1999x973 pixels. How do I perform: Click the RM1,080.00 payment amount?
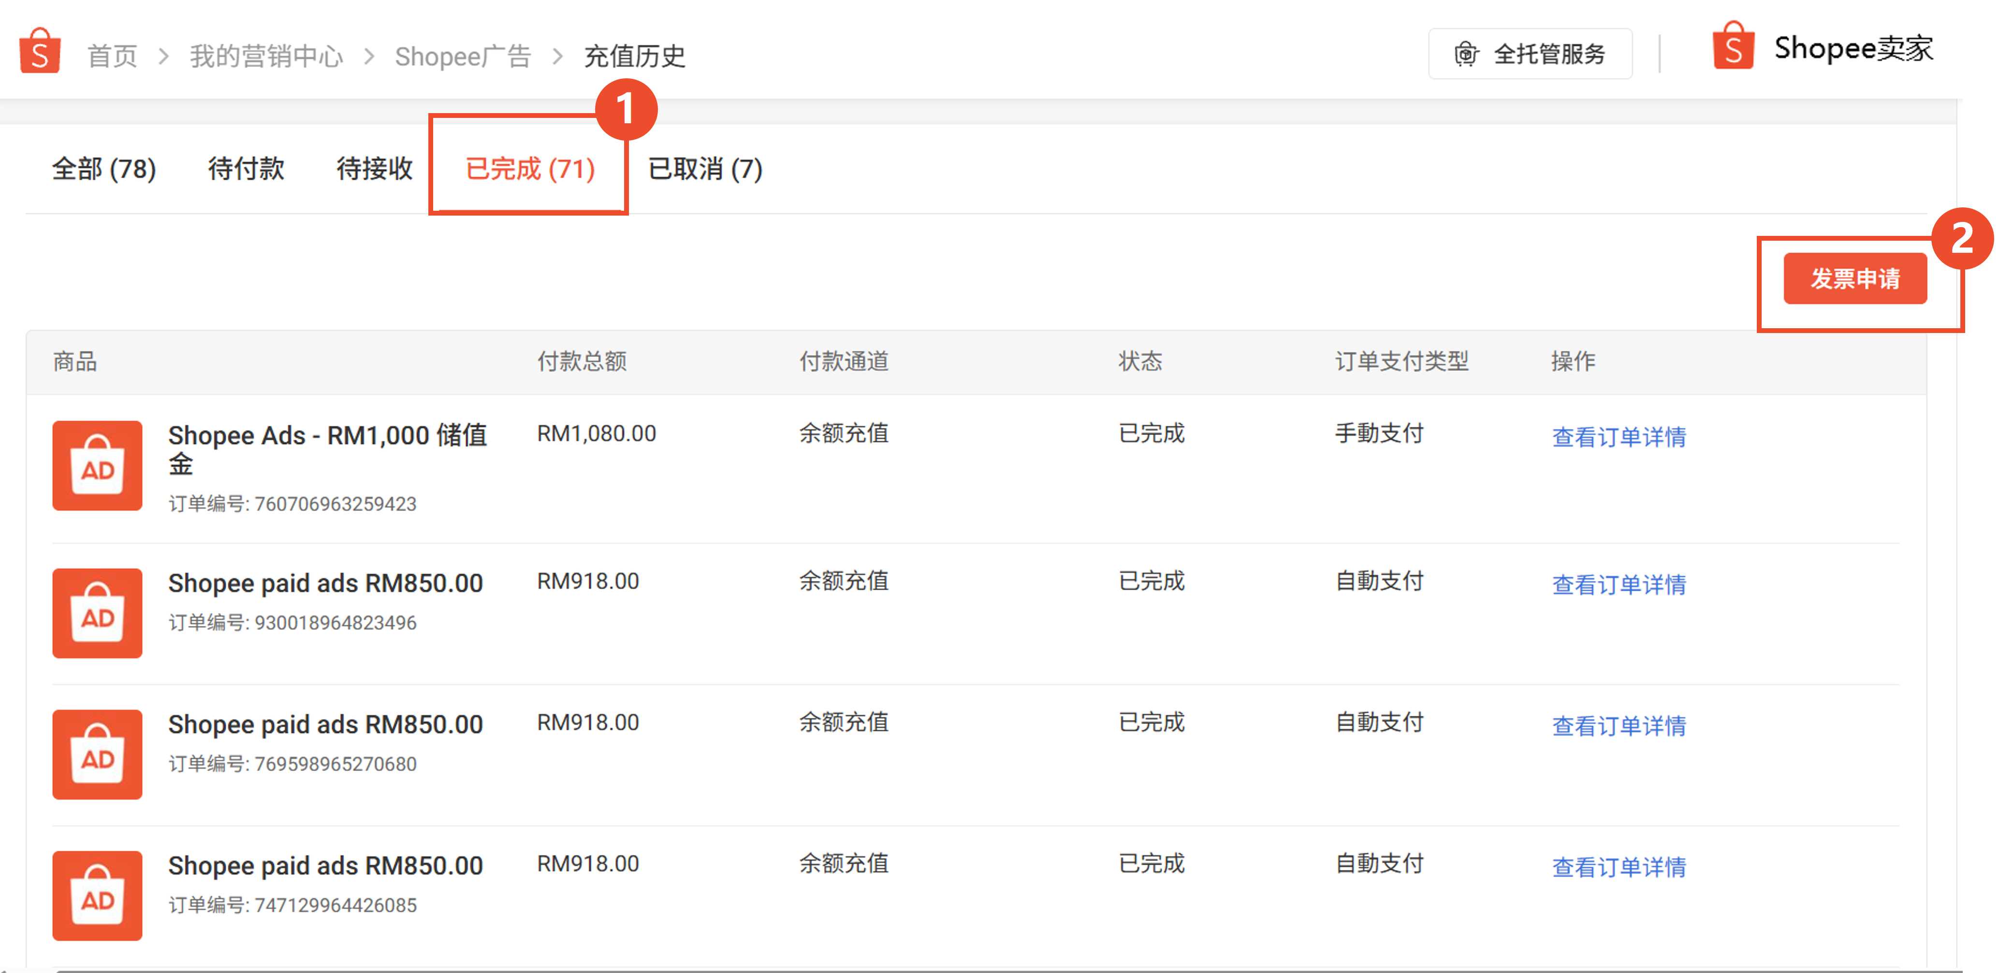[x=596, y=433]
